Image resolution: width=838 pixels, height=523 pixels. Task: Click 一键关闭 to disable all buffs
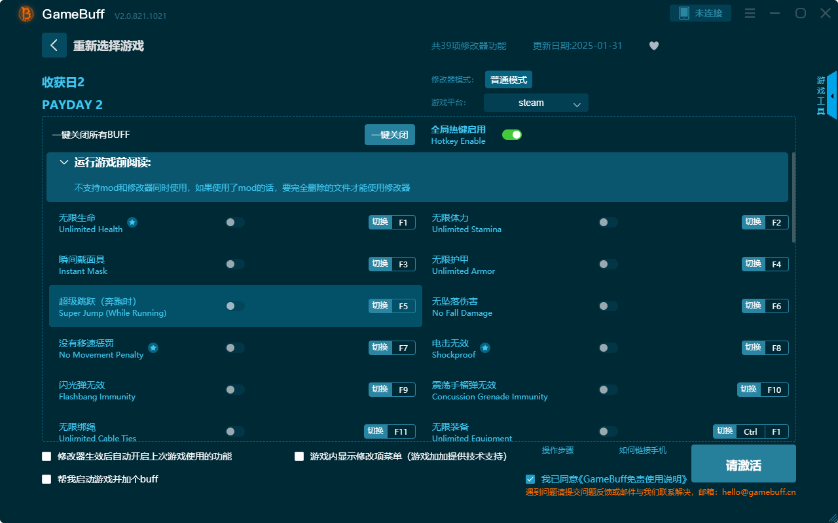coord(390,134)
